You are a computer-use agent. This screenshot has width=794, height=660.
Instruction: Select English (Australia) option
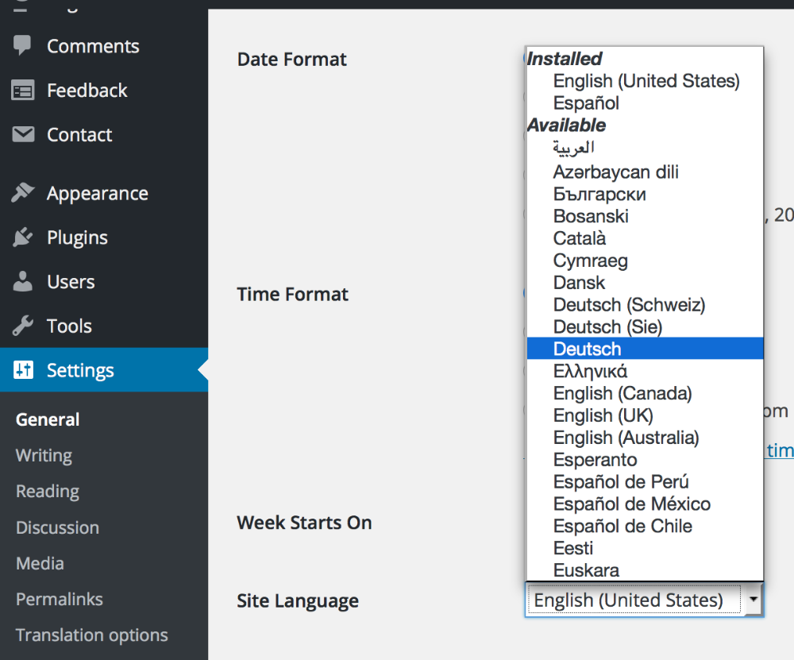click(645, 437)
